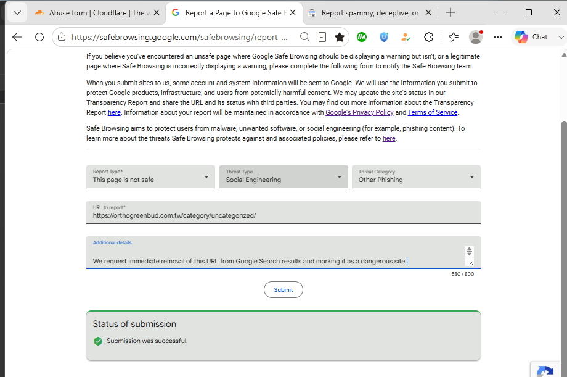Close the Report spammy, deceptive tab

(x=428, y=13)
